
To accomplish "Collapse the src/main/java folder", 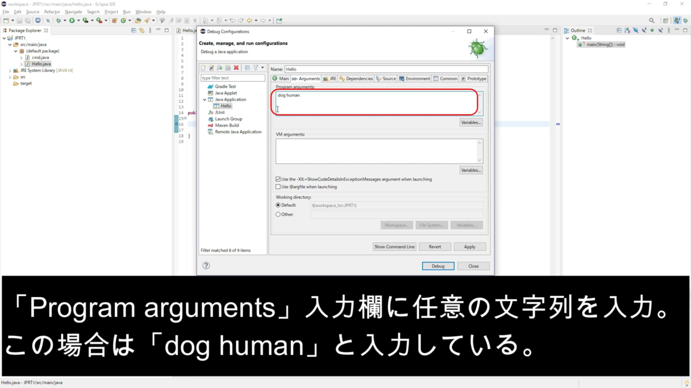I will (x=10, y=44).
